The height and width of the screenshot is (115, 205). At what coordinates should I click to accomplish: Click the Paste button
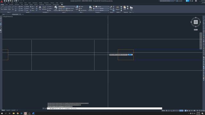click(125, 8)
